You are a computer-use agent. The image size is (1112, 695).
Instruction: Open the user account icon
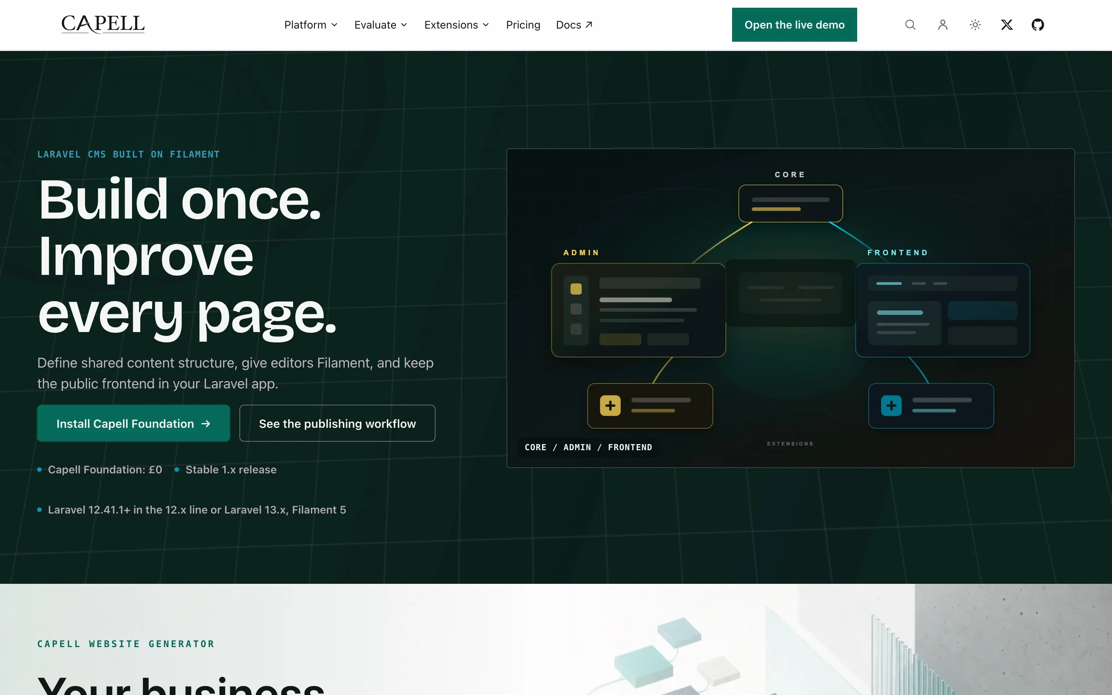(x=943, y=25)
